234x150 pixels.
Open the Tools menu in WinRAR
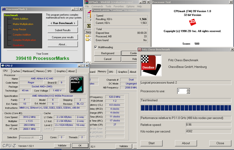[x=108, y=6]
